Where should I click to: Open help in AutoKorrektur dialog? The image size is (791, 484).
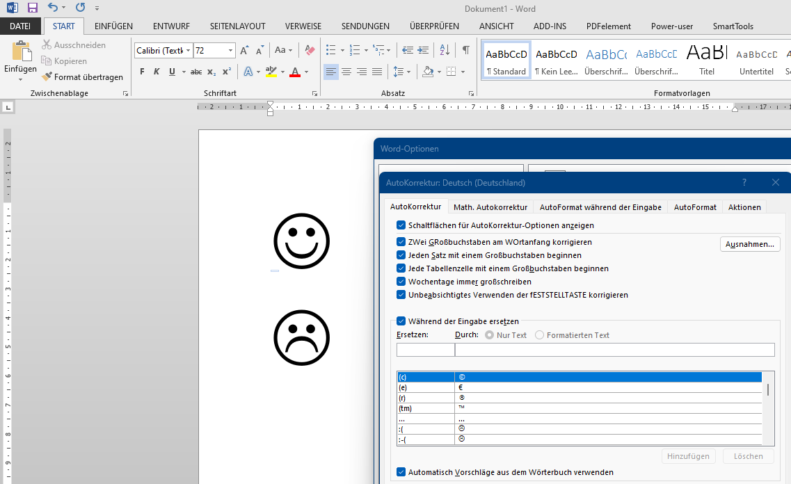[744, 182]
